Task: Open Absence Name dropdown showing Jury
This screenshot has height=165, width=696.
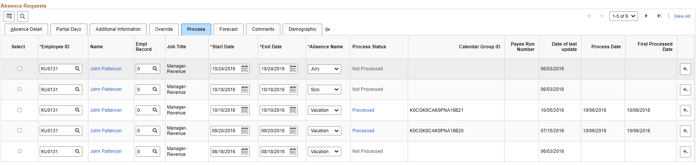Action: [x=324, y=69]
